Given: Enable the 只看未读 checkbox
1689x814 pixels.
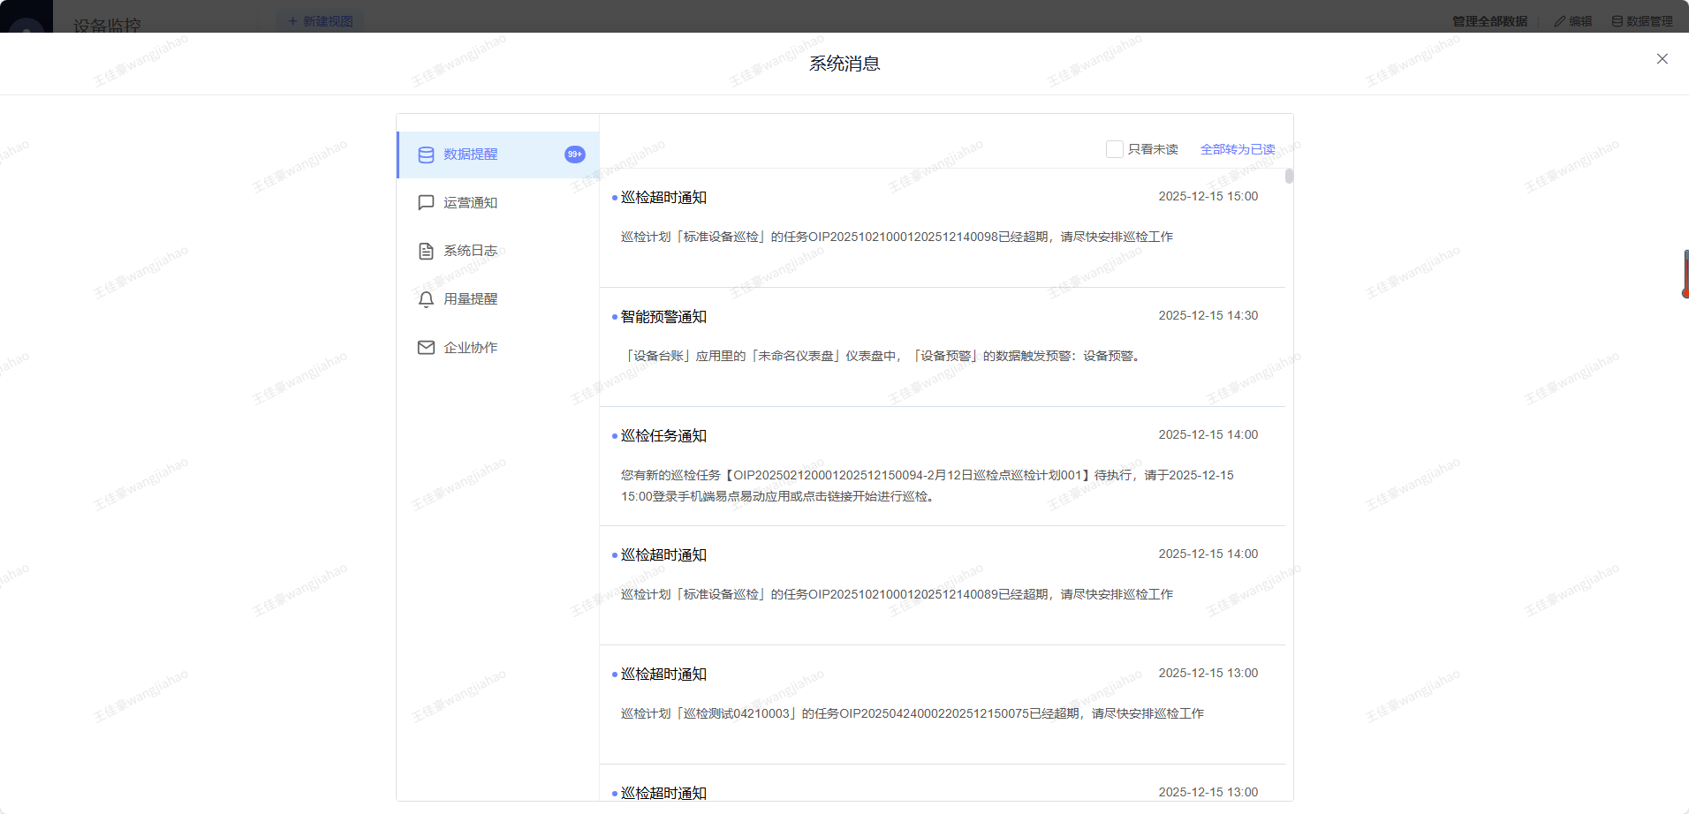Looking at the screenshot, I should click(1114, 149).
